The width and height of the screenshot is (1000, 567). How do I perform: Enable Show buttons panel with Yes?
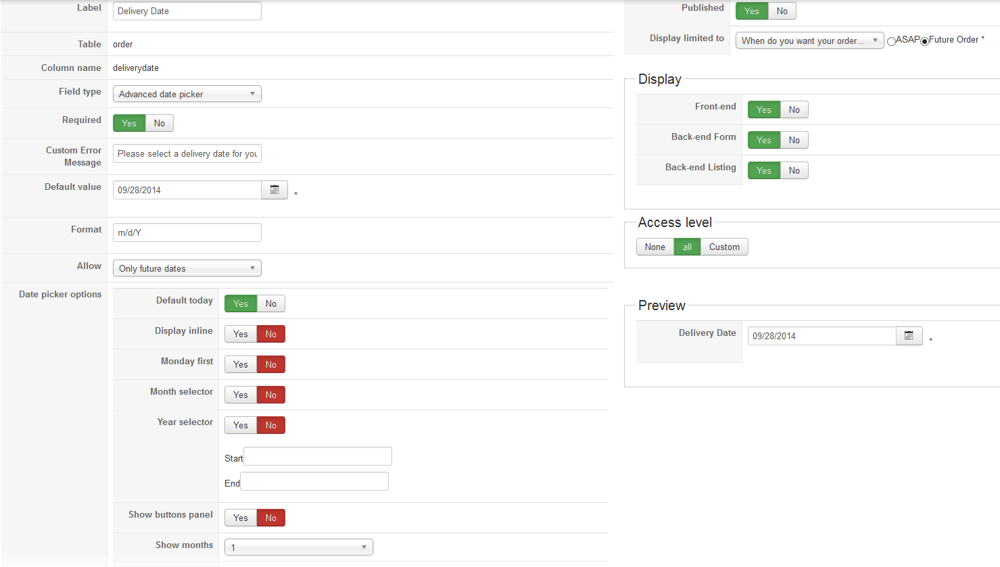241,518
